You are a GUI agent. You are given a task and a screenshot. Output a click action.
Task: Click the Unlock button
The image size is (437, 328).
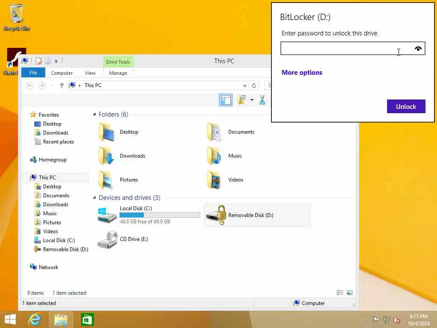point(406,106)
